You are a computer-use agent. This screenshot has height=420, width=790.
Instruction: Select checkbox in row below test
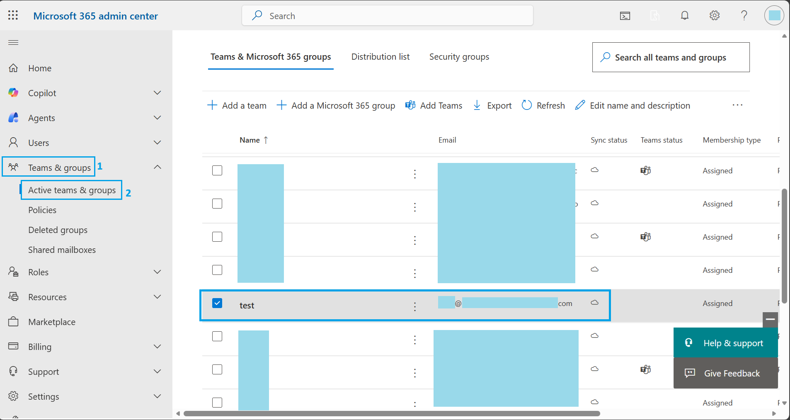[217, 336]
